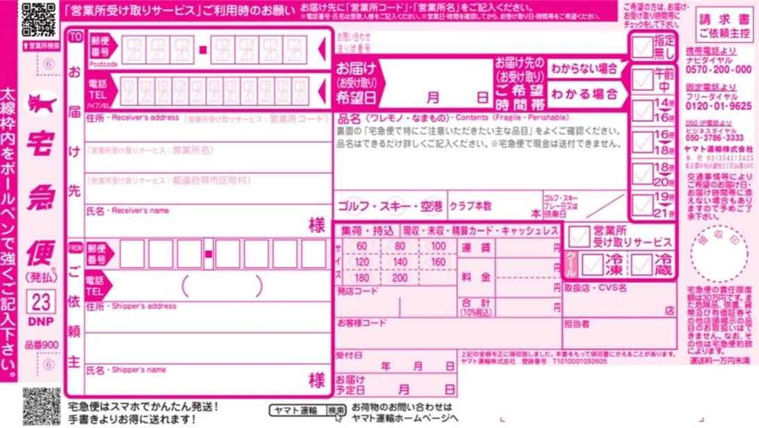Click the FROM label badge
759x428 pixels.
click(76, 247)
